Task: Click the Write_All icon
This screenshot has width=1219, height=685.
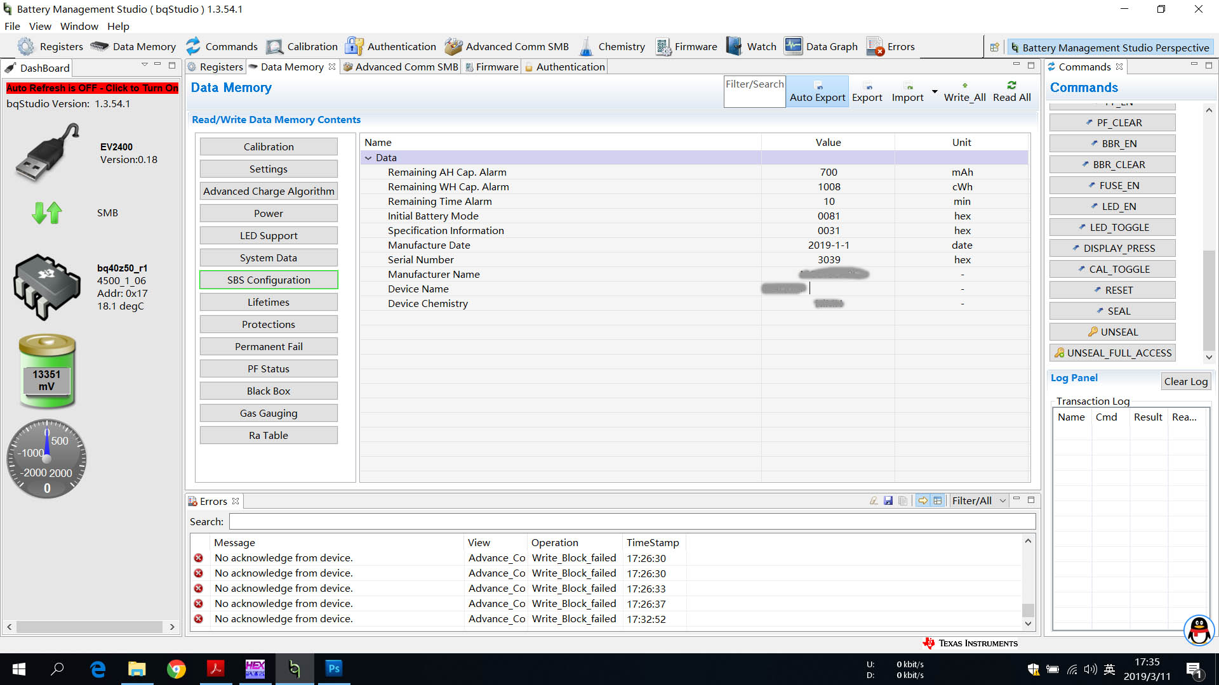Action: click(964, 86)
